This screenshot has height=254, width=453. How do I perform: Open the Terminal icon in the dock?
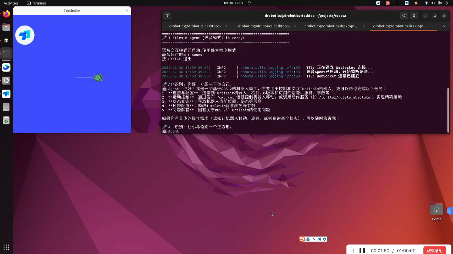point(6,53)
